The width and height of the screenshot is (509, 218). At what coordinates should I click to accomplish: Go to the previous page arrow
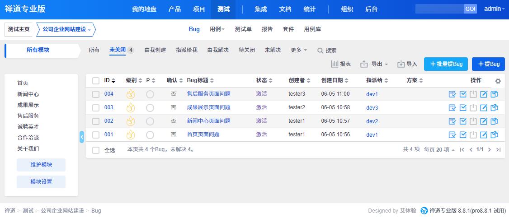pos(471,150)
